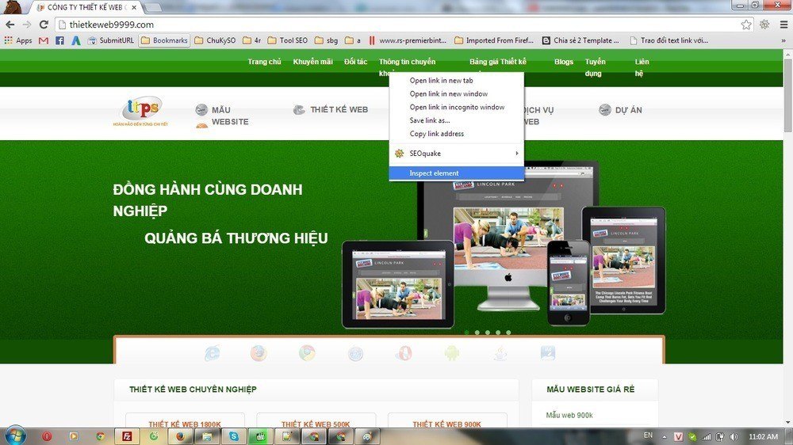Image resolution: width=793 pixels, height=445 pixels.
Task: Select the last slider pagination dot
Action: tap(508, 333)
